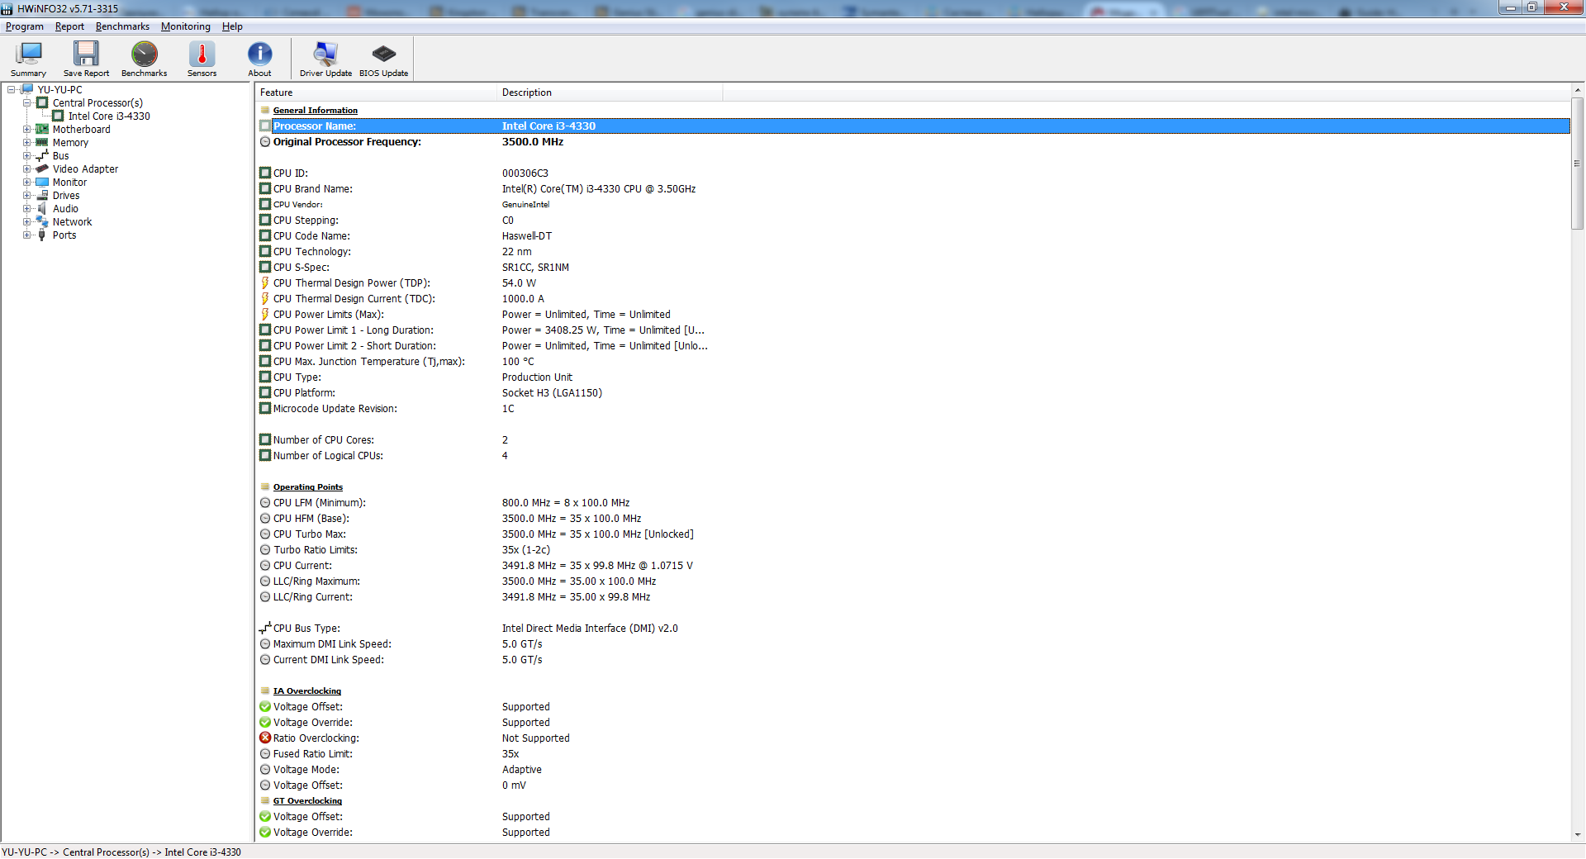Click the lightning icon beside CPU Thermal Design Power
Viewport: 1586px width, 859px height.
(265, 282)
